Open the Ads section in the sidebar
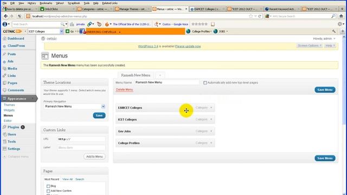 pos(10,61)
